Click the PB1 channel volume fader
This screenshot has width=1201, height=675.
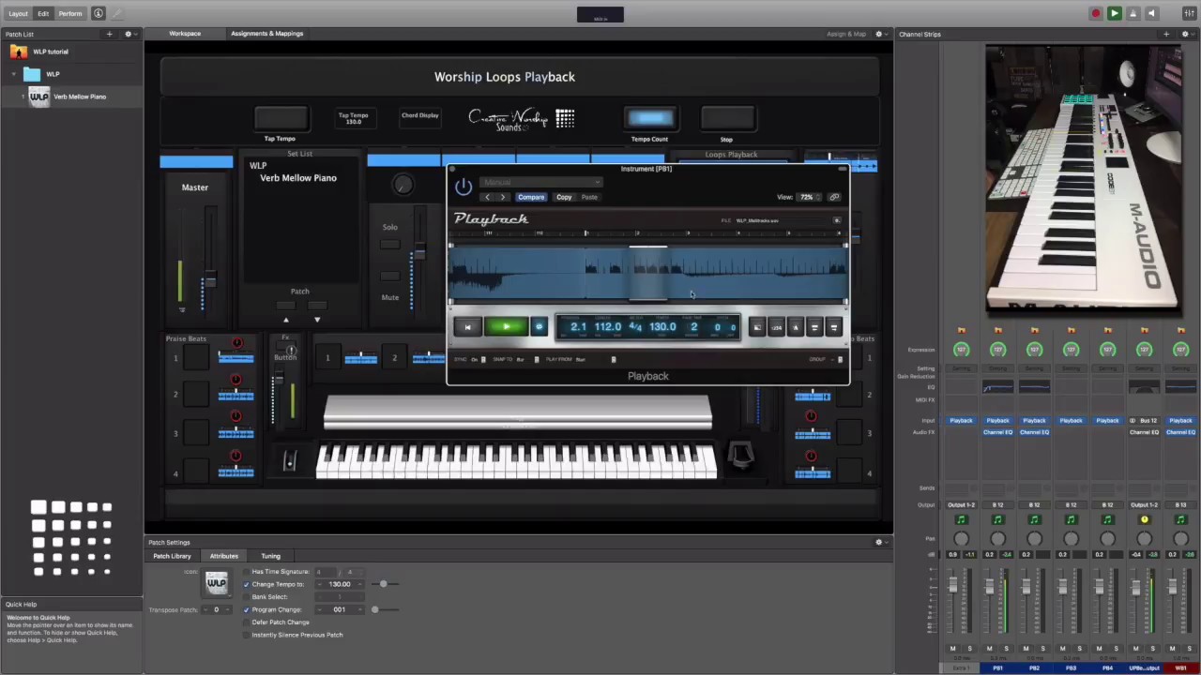[x=989, y=586]
